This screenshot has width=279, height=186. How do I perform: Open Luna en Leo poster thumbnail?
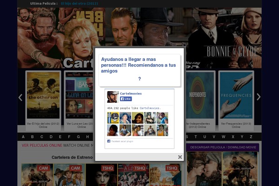[x=79, y=95]
